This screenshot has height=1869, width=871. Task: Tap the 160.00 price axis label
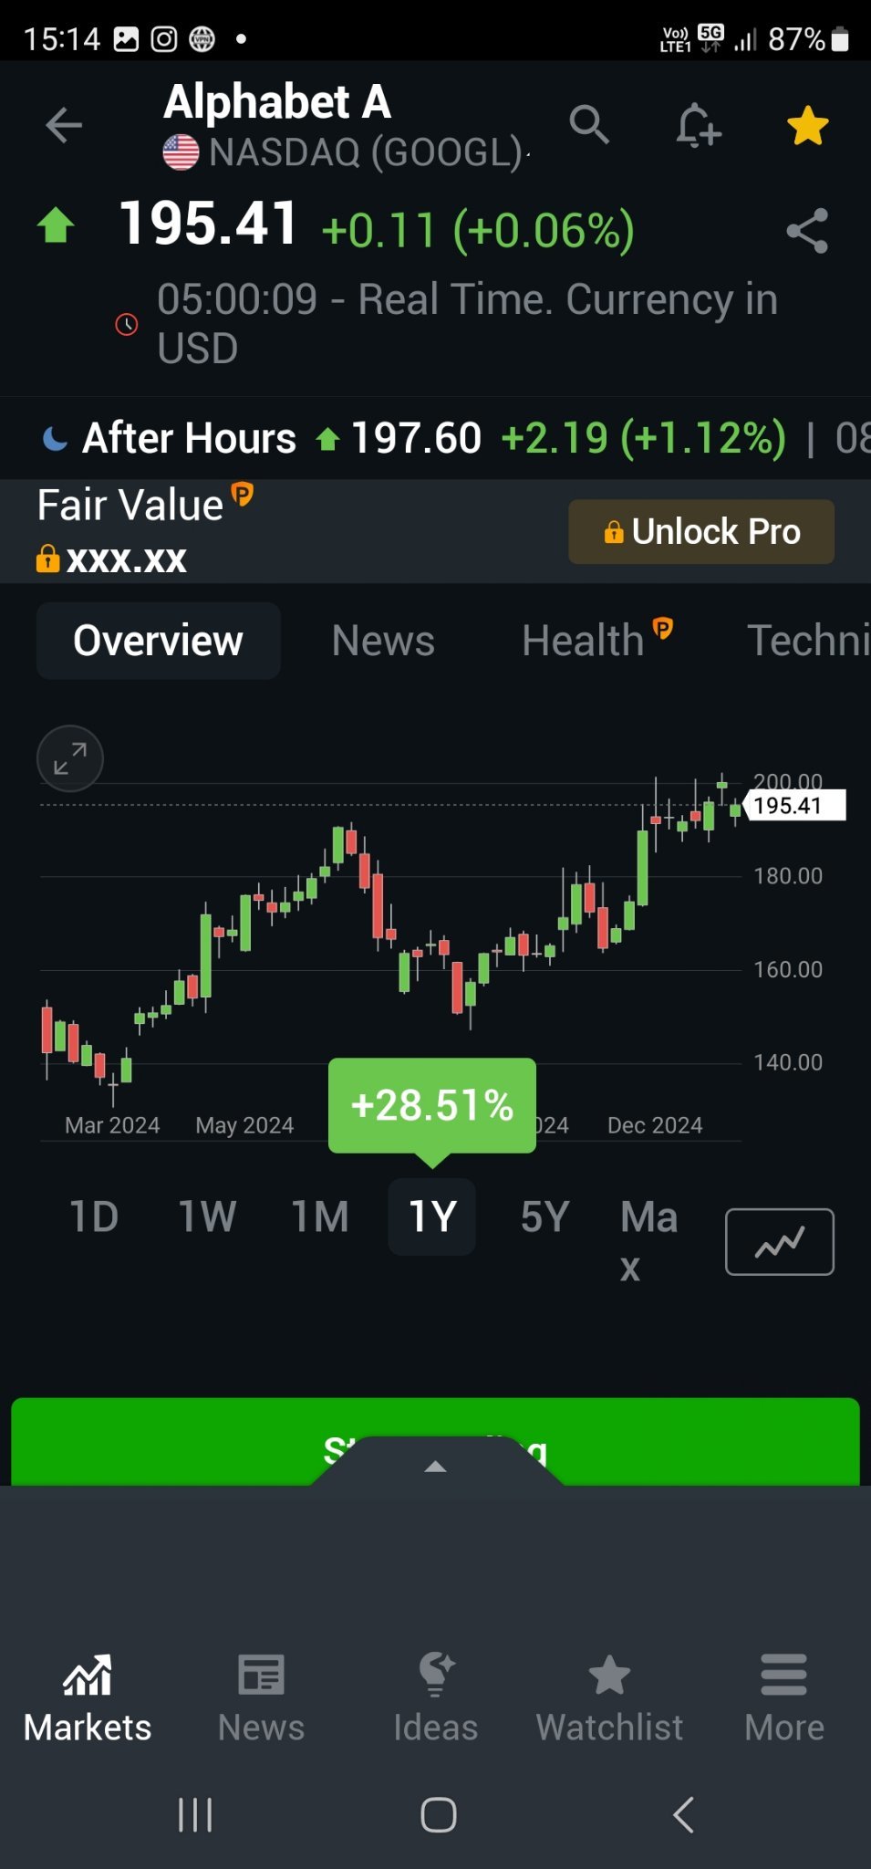tap(788, 969)
